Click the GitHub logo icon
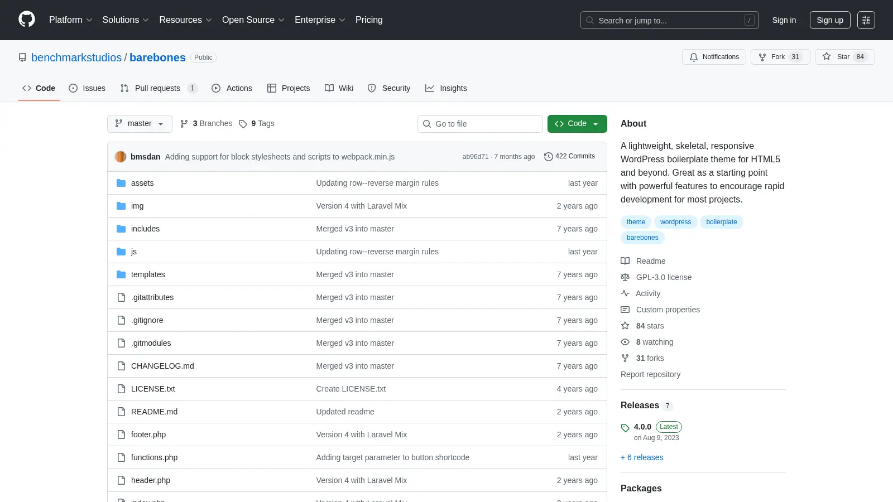The width and height of the screenshot is (893, 502). pyautogui.click(x=27, y=20)
